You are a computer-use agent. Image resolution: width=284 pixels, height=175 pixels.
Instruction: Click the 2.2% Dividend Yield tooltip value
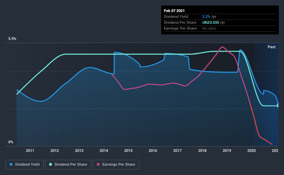(206, 17)
